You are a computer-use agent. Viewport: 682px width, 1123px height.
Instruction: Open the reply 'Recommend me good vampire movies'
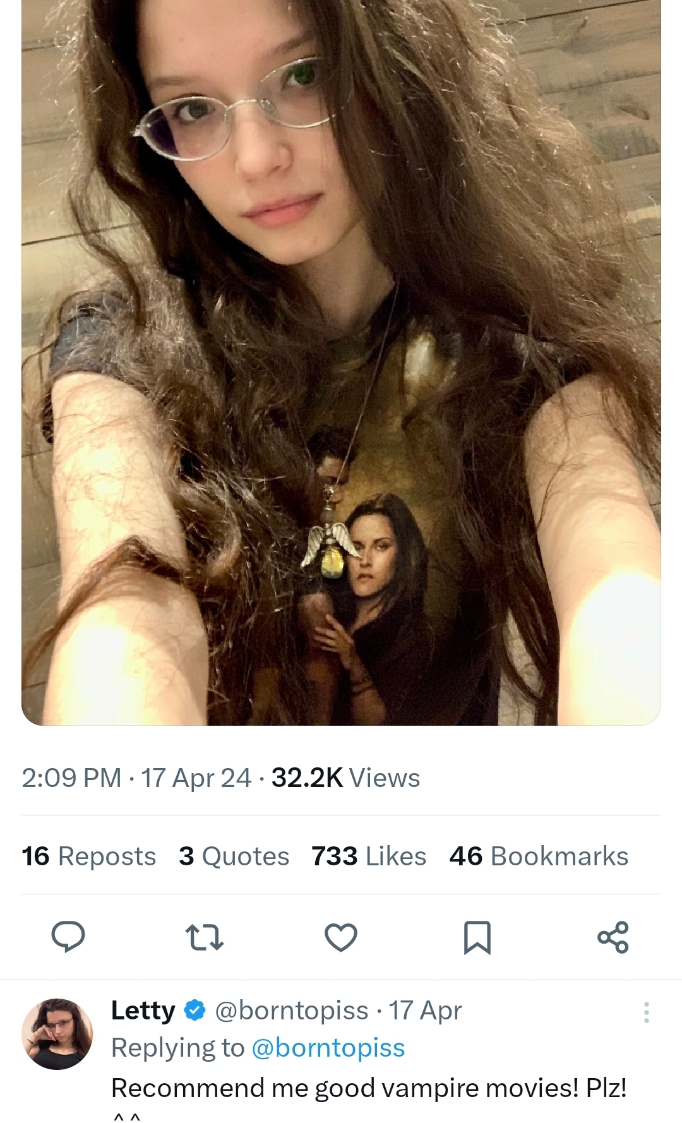coord(369,1088)
